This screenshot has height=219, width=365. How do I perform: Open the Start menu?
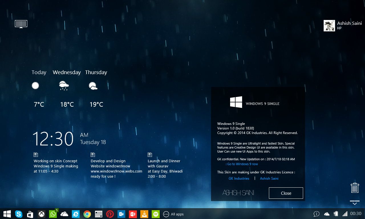tap(7, 214)
